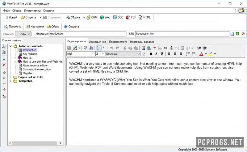
Task: Click the red prohibition icon beside URL
Action: tap(243, 34)
